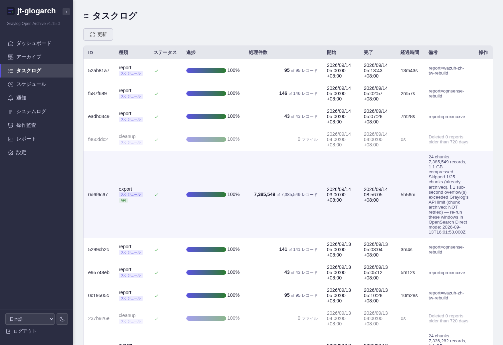Image resolution: width=503 pixels, height=345 pixels.
Task: Click the progress bar of task 52ab81a7
Action: (x=206, y=71)
